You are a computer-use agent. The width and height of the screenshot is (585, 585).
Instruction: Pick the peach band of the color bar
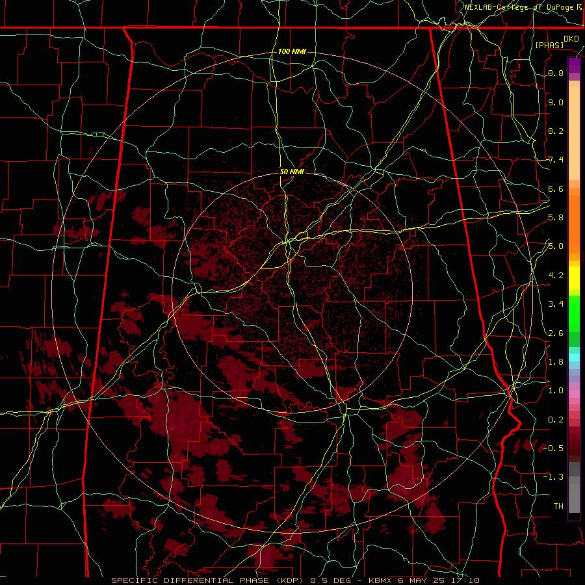click(x=574, y=131)
